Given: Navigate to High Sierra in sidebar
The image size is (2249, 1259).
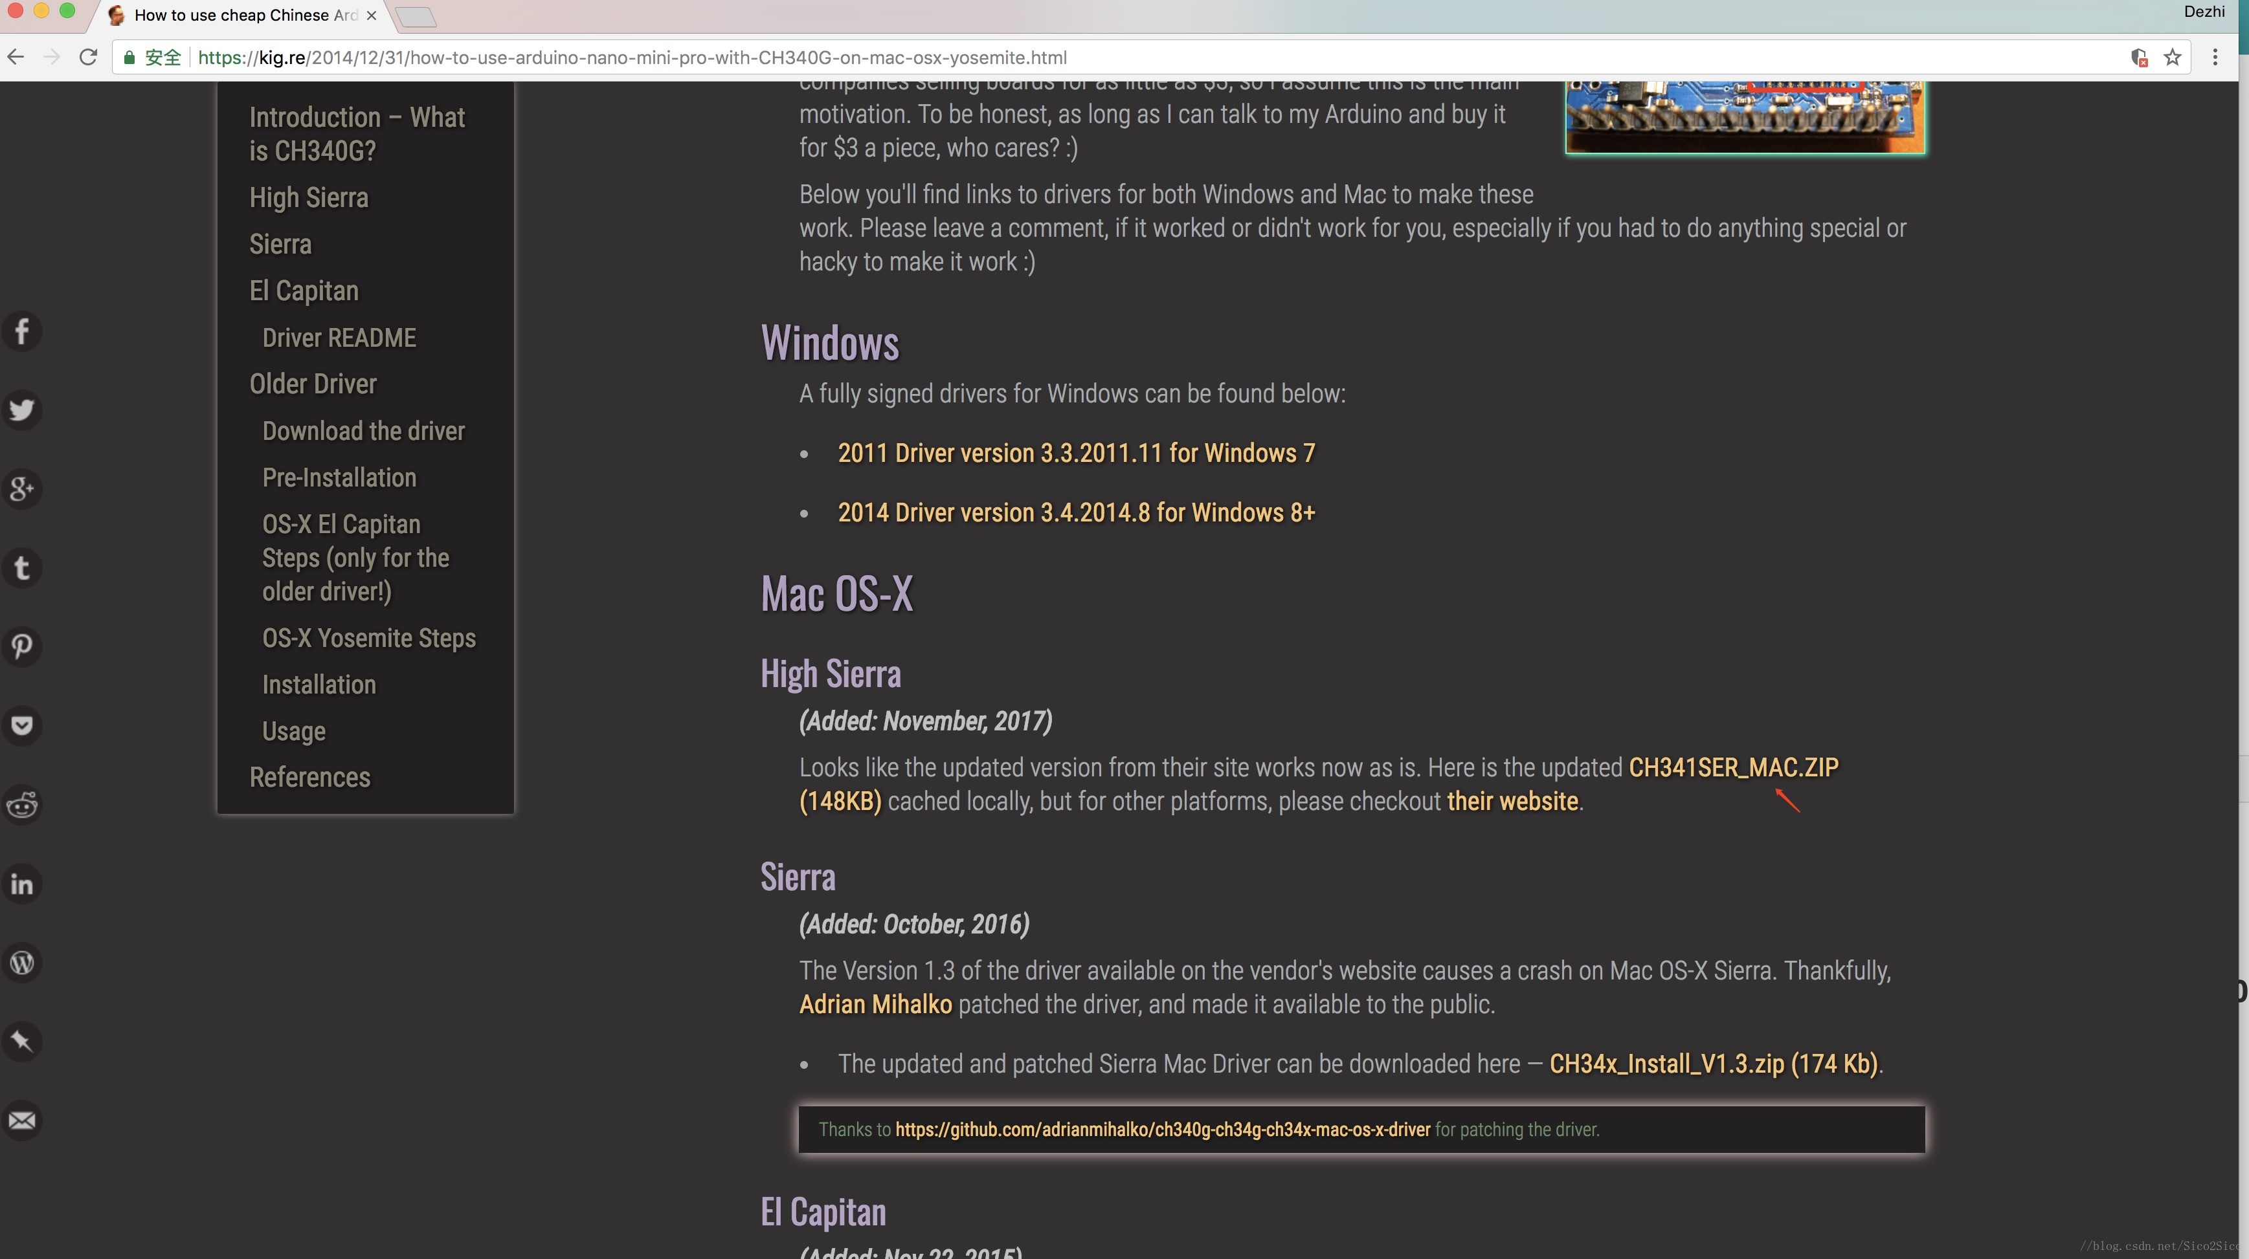Looking at the screenshot, I should (x=309, y=198).
